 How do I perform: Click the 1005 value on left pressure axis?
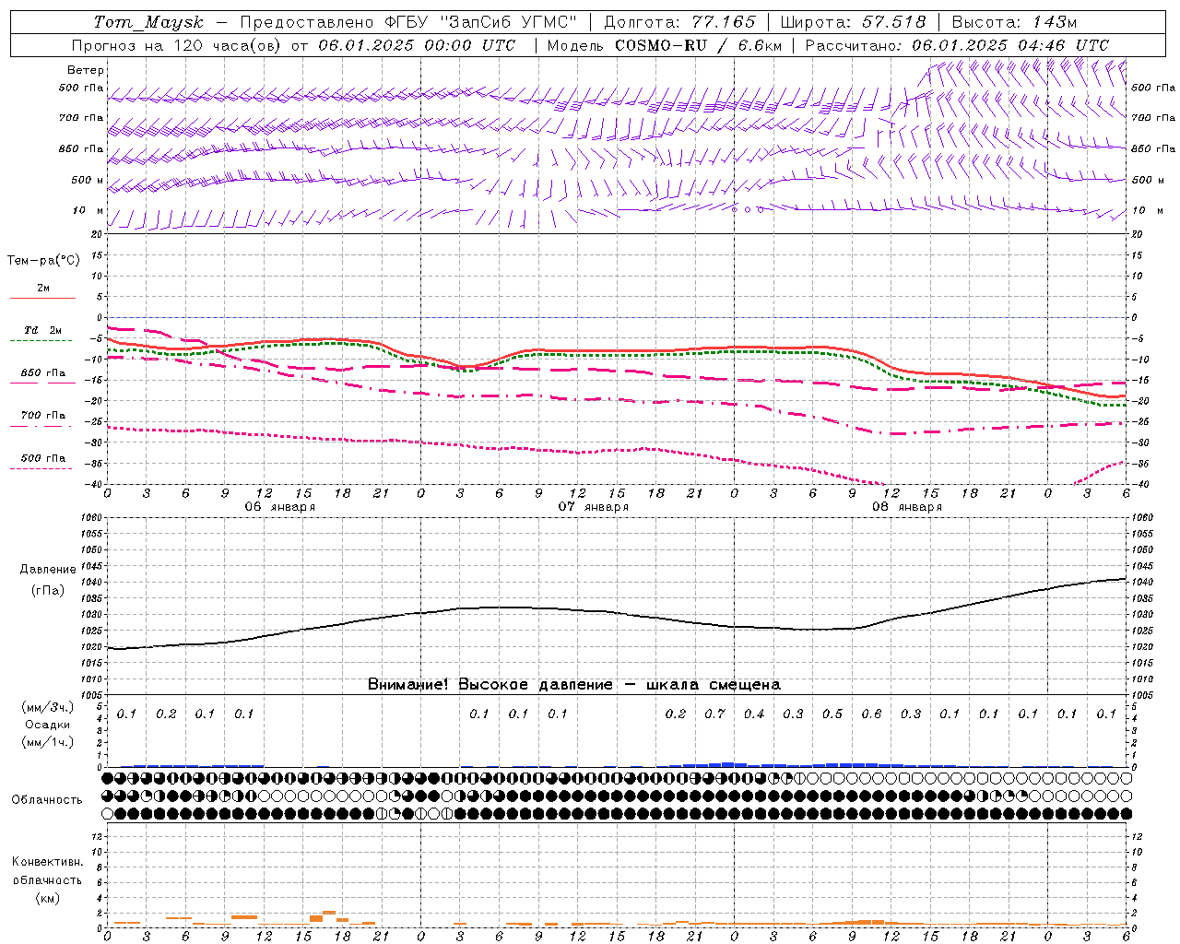[92, 695]
